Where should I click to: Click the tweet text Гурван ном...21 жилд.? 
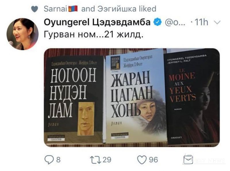pos(93,35)
